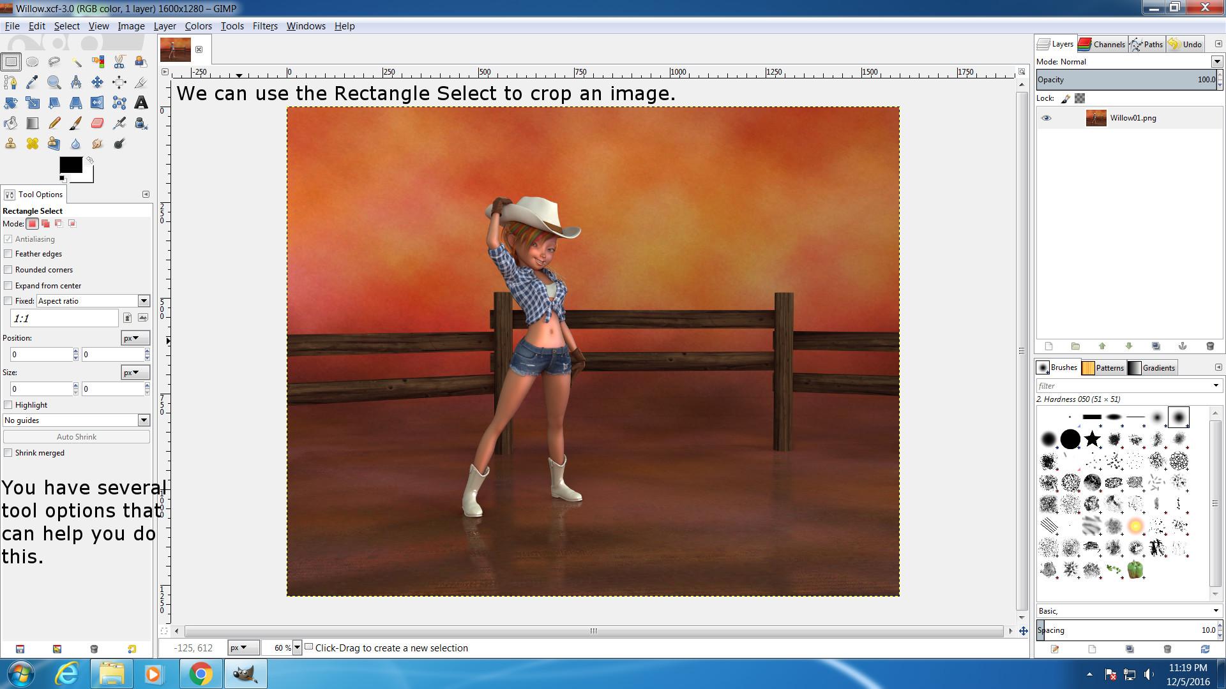This screenshot has width=1226, height=689.
Task: Click the delete layer trash icon
Action: pos(1209,346)
